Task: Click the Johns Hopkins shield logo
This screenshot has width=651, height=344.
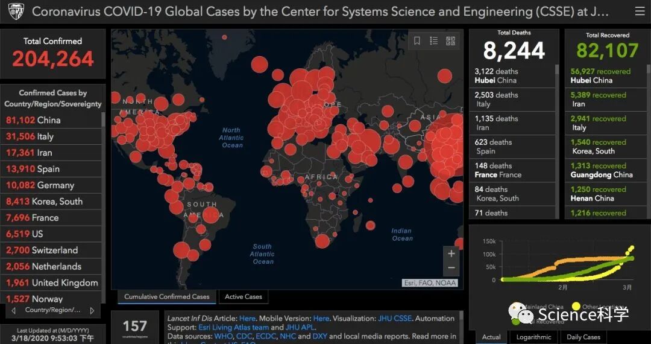Action: click(16, 11)
